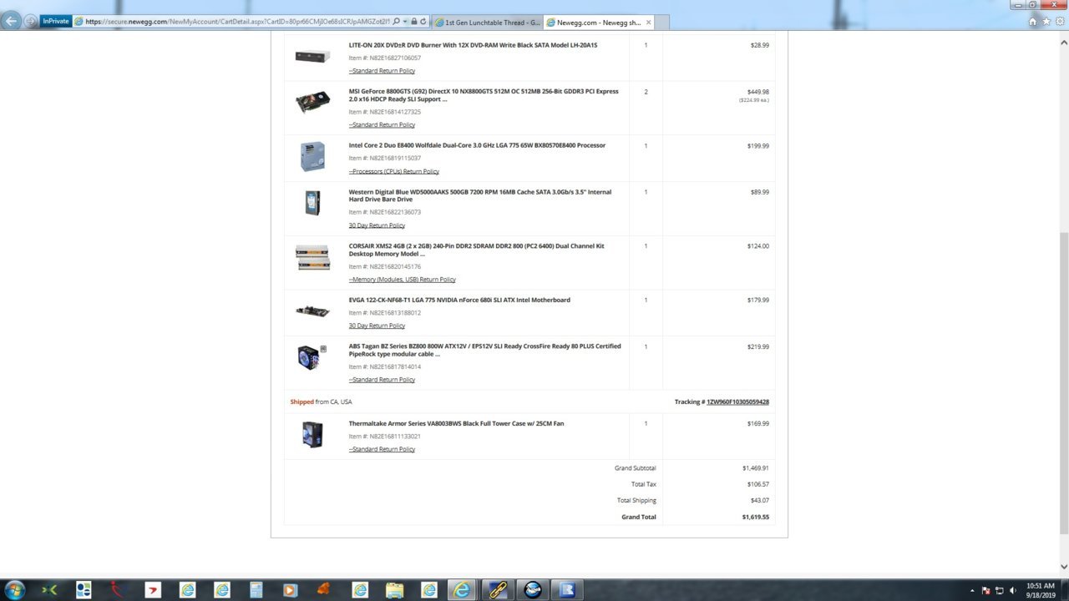
Task: Click the InPrivate indicator badge
Action: click(x=56, y=22)
